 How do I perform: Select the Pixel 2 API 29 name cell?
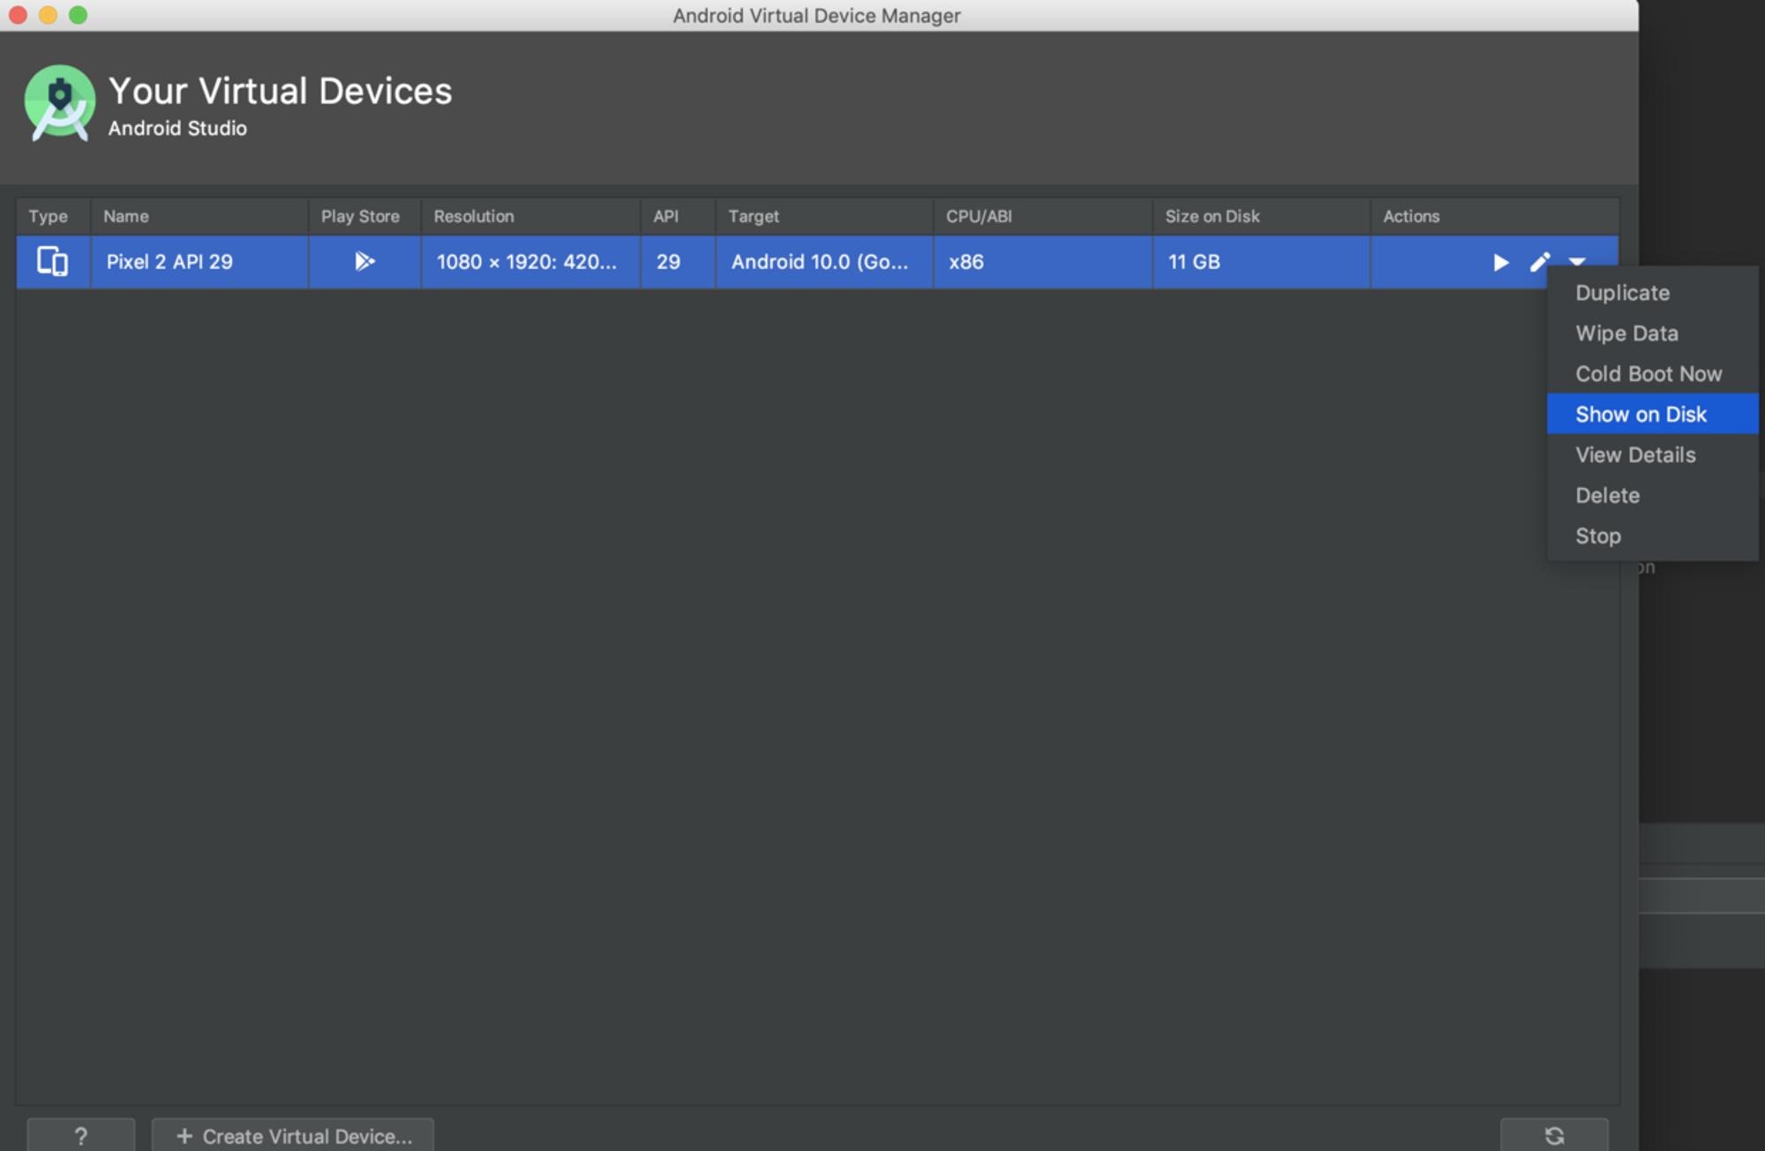(x=199, y=262)
